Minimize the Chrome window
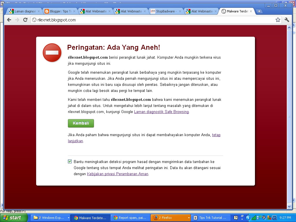Image resolution: width=296 pixels, height=222 pixels. click(x=269, y=6)
